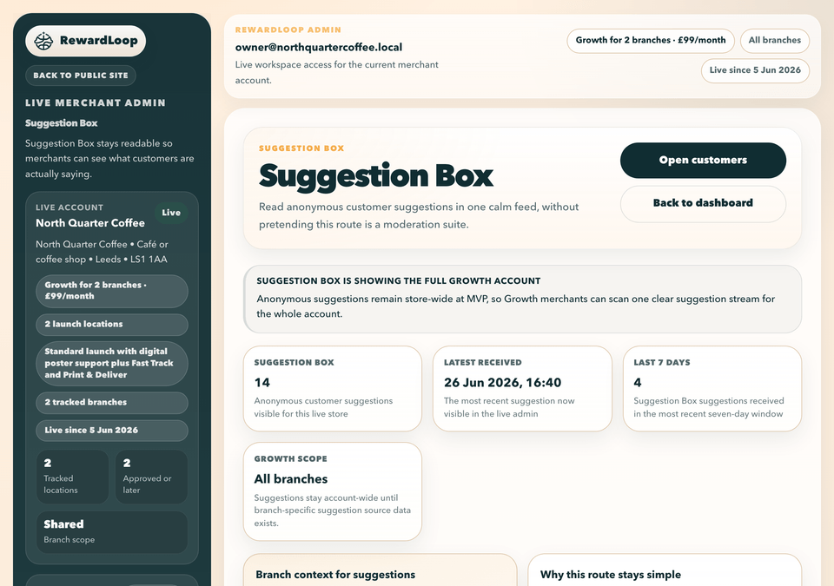Click the 'Branch context for suggestions' heading
The height and width of the screenshot is (586, 834).
tap(335, 575)
